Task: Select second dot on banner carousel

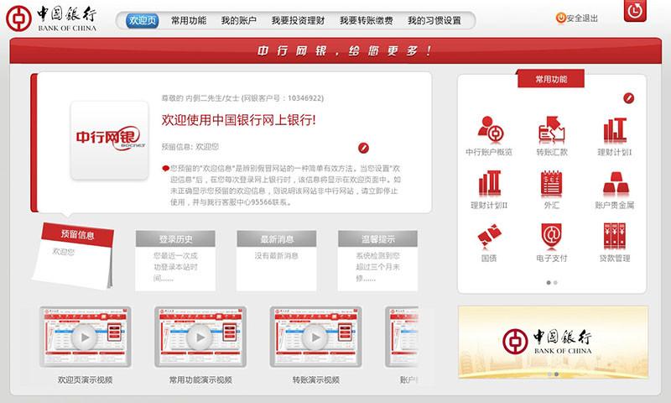Action: point(556,374)
